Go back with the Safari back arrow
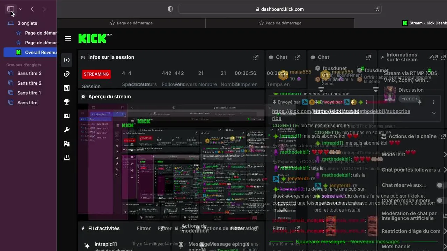Viewport: 447px width, 251px height. pyautogui.click(x=32, y=9)
